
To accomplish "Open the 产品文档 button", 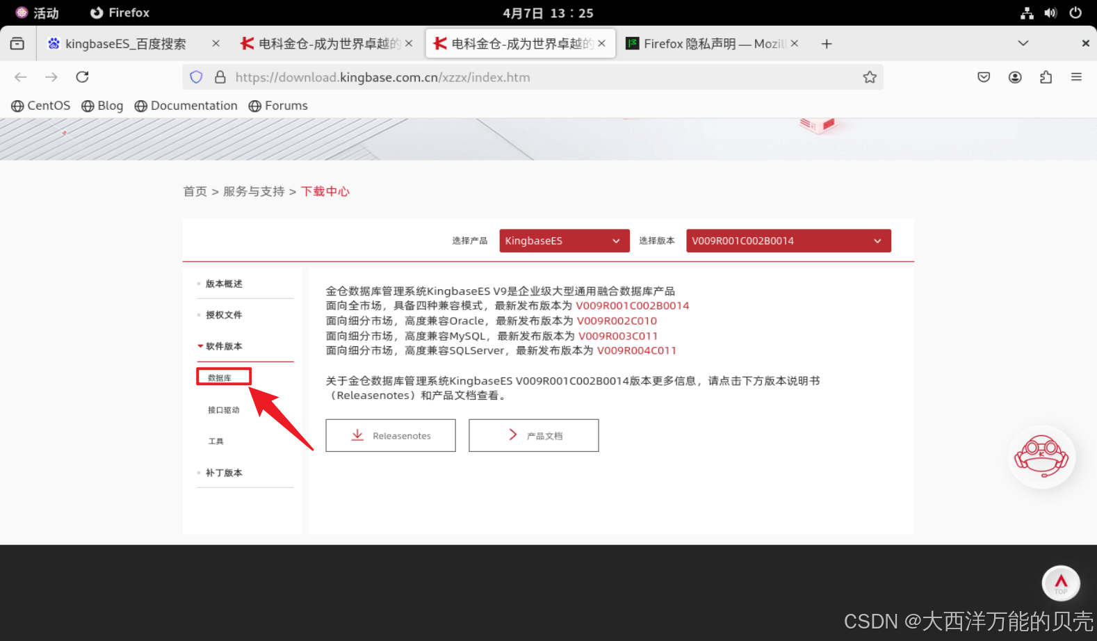I will 534,435.
